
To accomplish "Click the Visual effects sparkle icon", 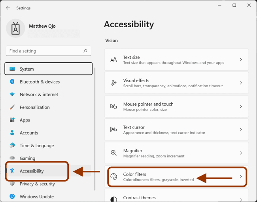I will point(113,83).
